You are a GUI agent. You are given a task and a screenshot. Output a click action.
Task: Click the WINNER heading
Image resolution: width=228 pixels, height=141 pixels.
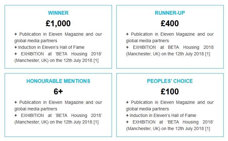point(58,13)
